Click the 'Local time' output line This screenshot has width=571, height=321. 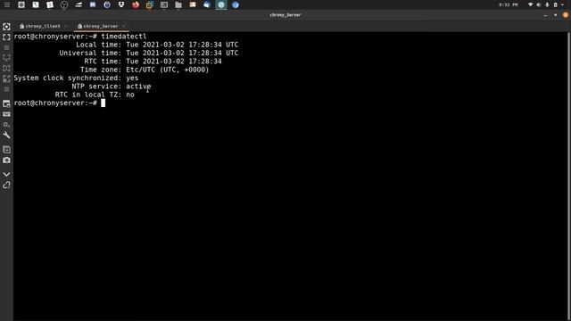pos(157,45)
